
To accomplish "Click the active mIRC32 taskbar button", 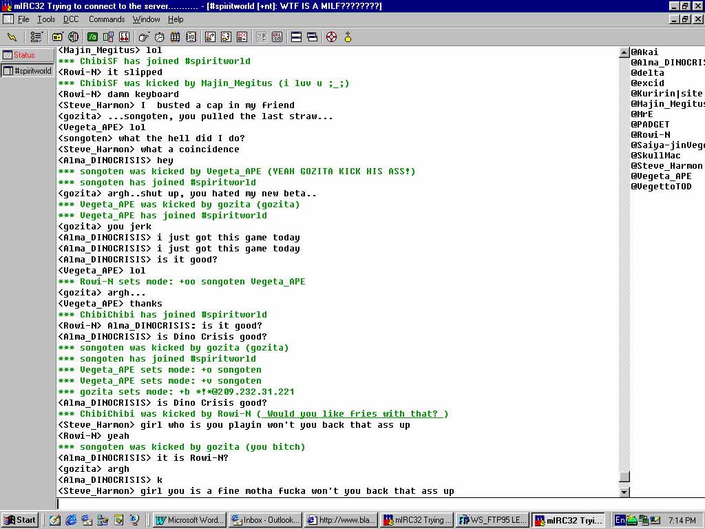I will coord(568,520).
